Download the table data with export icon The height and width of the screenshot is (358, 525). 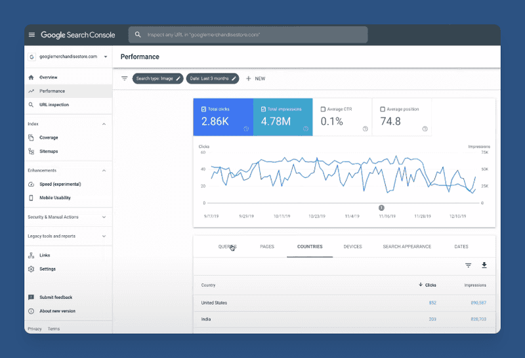[484, 265]
